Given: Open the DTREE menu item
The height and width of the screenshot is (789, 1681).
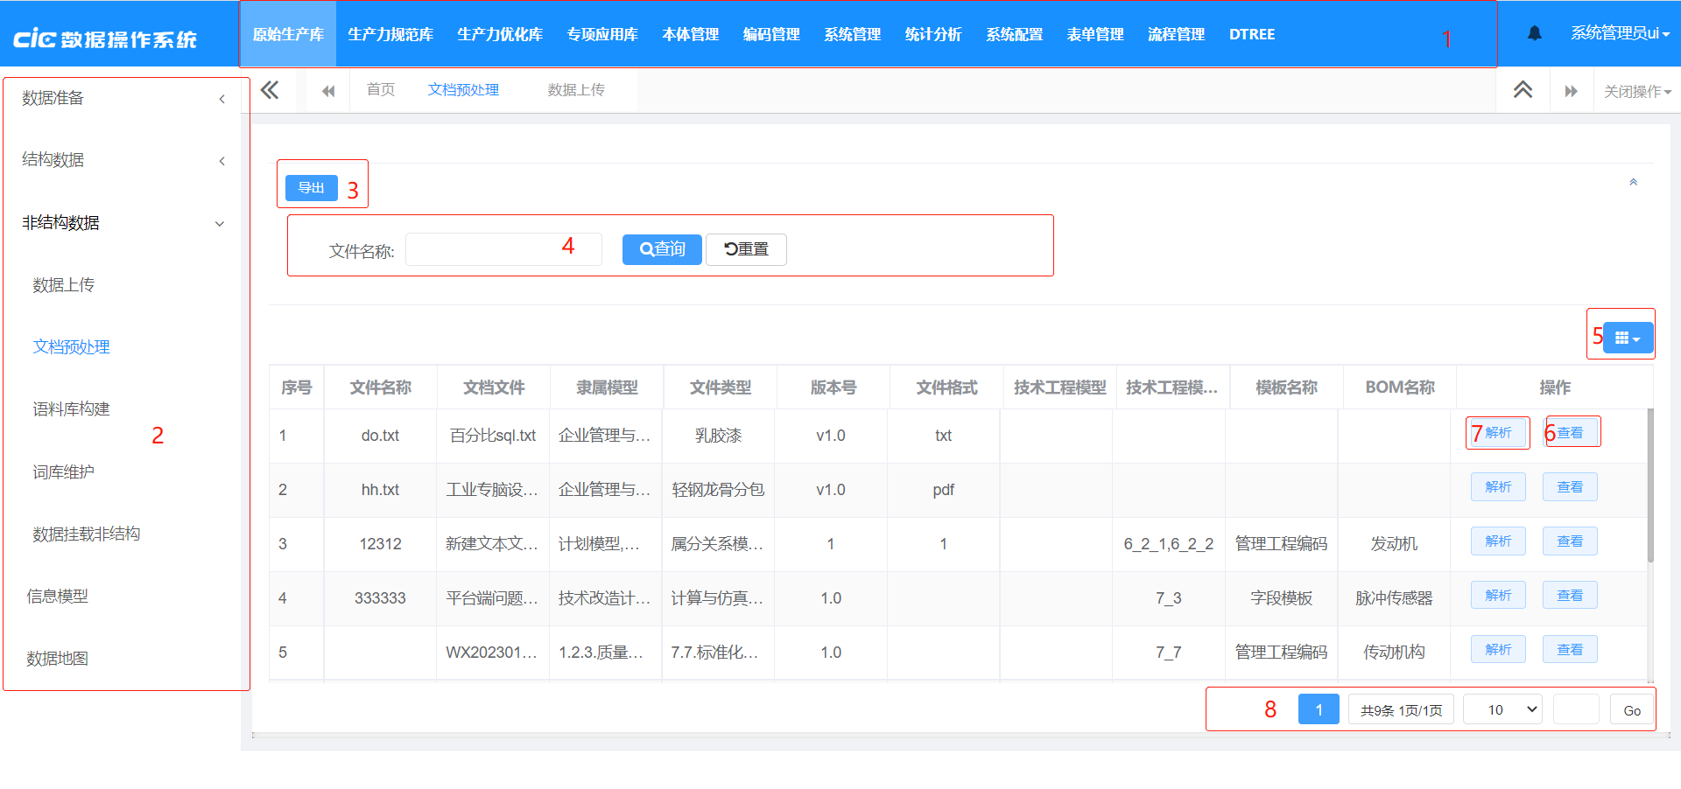Looking at the screenshot, I should click(1252, 34).
